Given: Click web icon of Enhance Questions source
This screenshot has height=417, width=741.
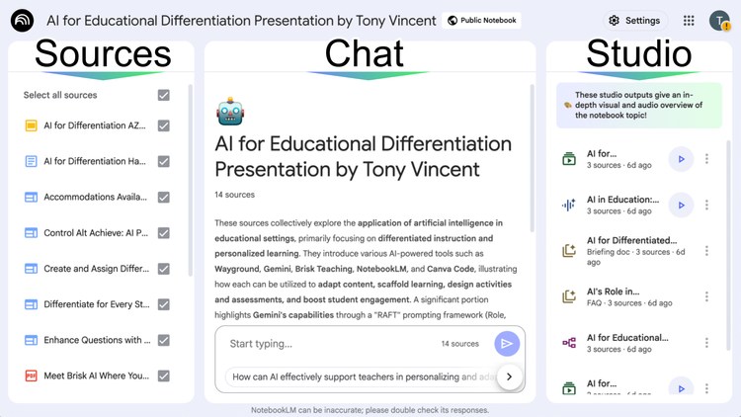Looking at the screenshot, I should (x=31, y=340).
